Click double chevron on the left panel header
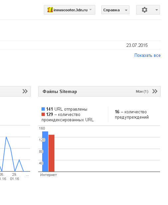 (x=25, y=91)
